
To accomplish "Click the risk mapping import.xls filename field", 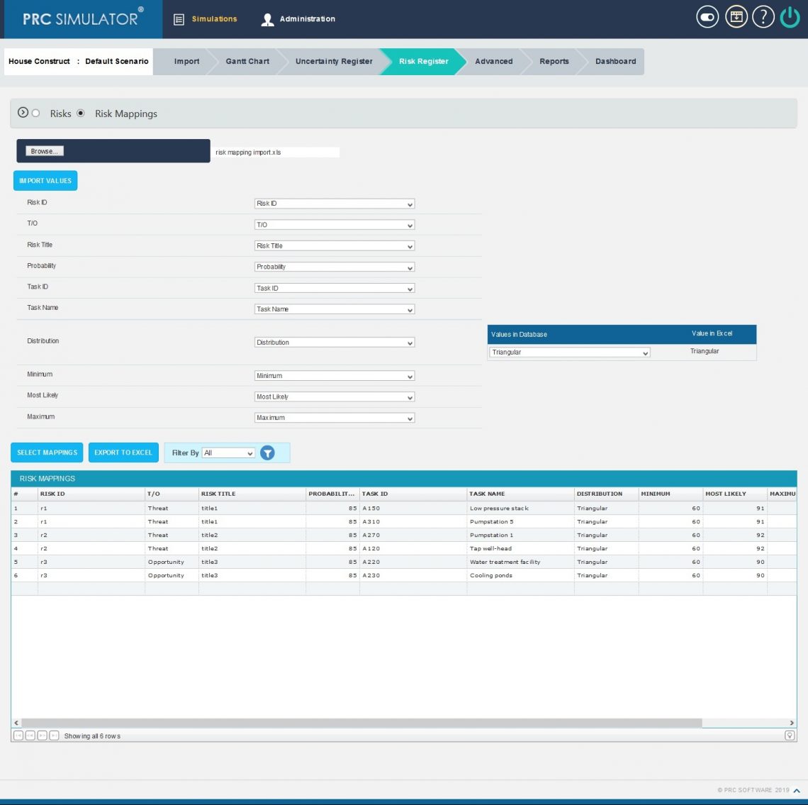I will pyautogui.click(x=276, y=152).
